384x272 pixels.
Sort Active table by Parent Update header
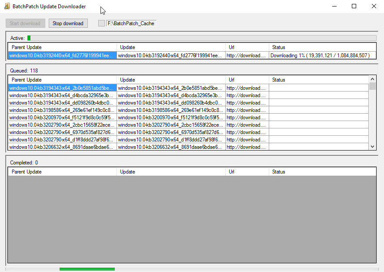click(63, 47)
